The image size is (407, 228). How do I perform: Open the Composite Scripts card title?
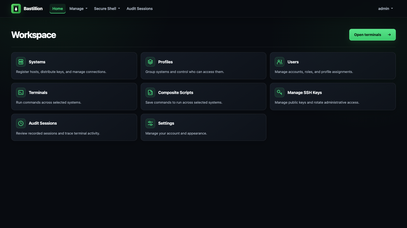click(x=176, y=92)
